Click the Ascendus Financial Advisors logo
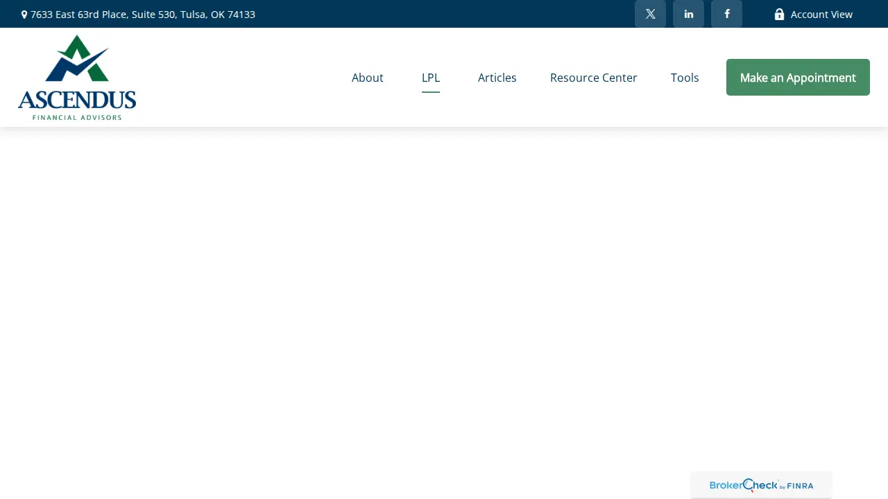This screenshot has width=888, height=499. 77,78
